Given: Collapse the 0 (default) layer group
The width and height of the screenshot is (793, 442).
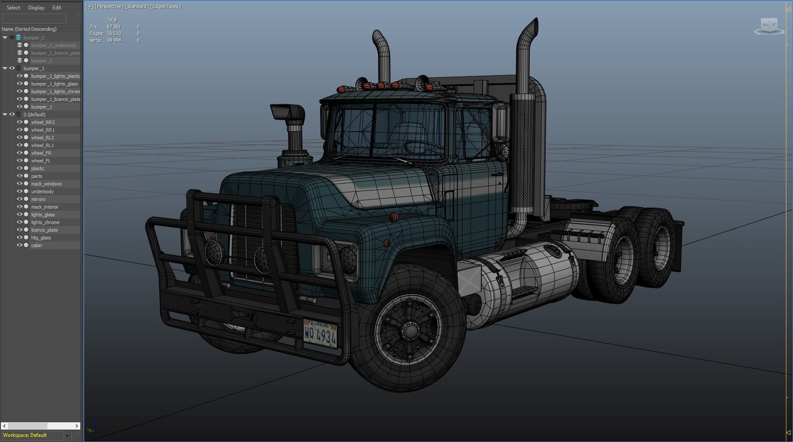Looking at the screenshot, I should click(5, 115).
